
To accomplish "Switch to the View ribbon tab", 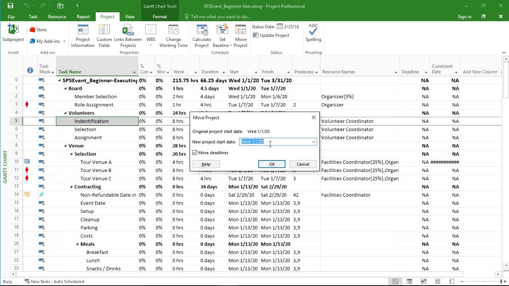I will point(130,17).
